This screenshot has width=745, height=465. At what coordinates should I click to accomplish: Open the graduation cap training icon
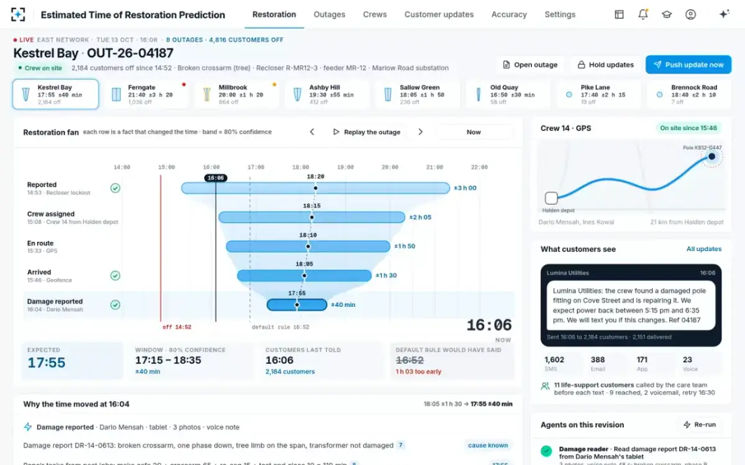coord(667,14)
